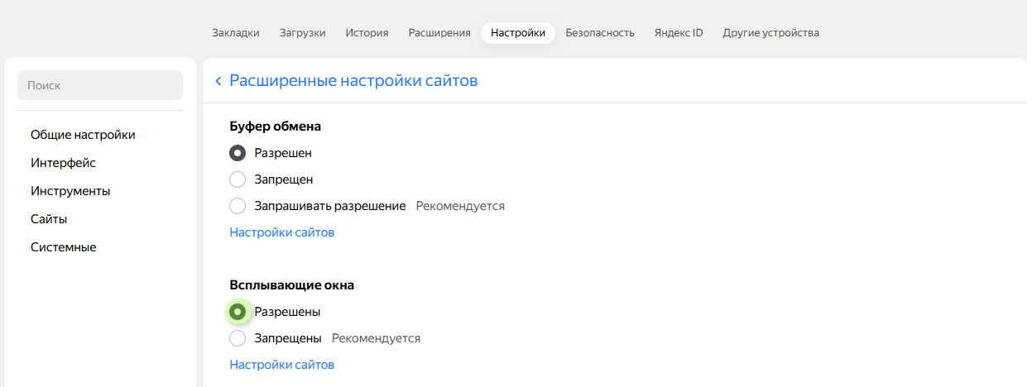
Task: Go to Системные settings section
Action: click(x=64, y=247)
